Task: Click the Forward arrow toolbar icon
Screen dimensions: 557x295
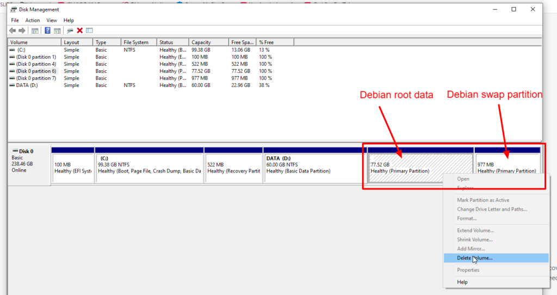Action: coord(22,30)
